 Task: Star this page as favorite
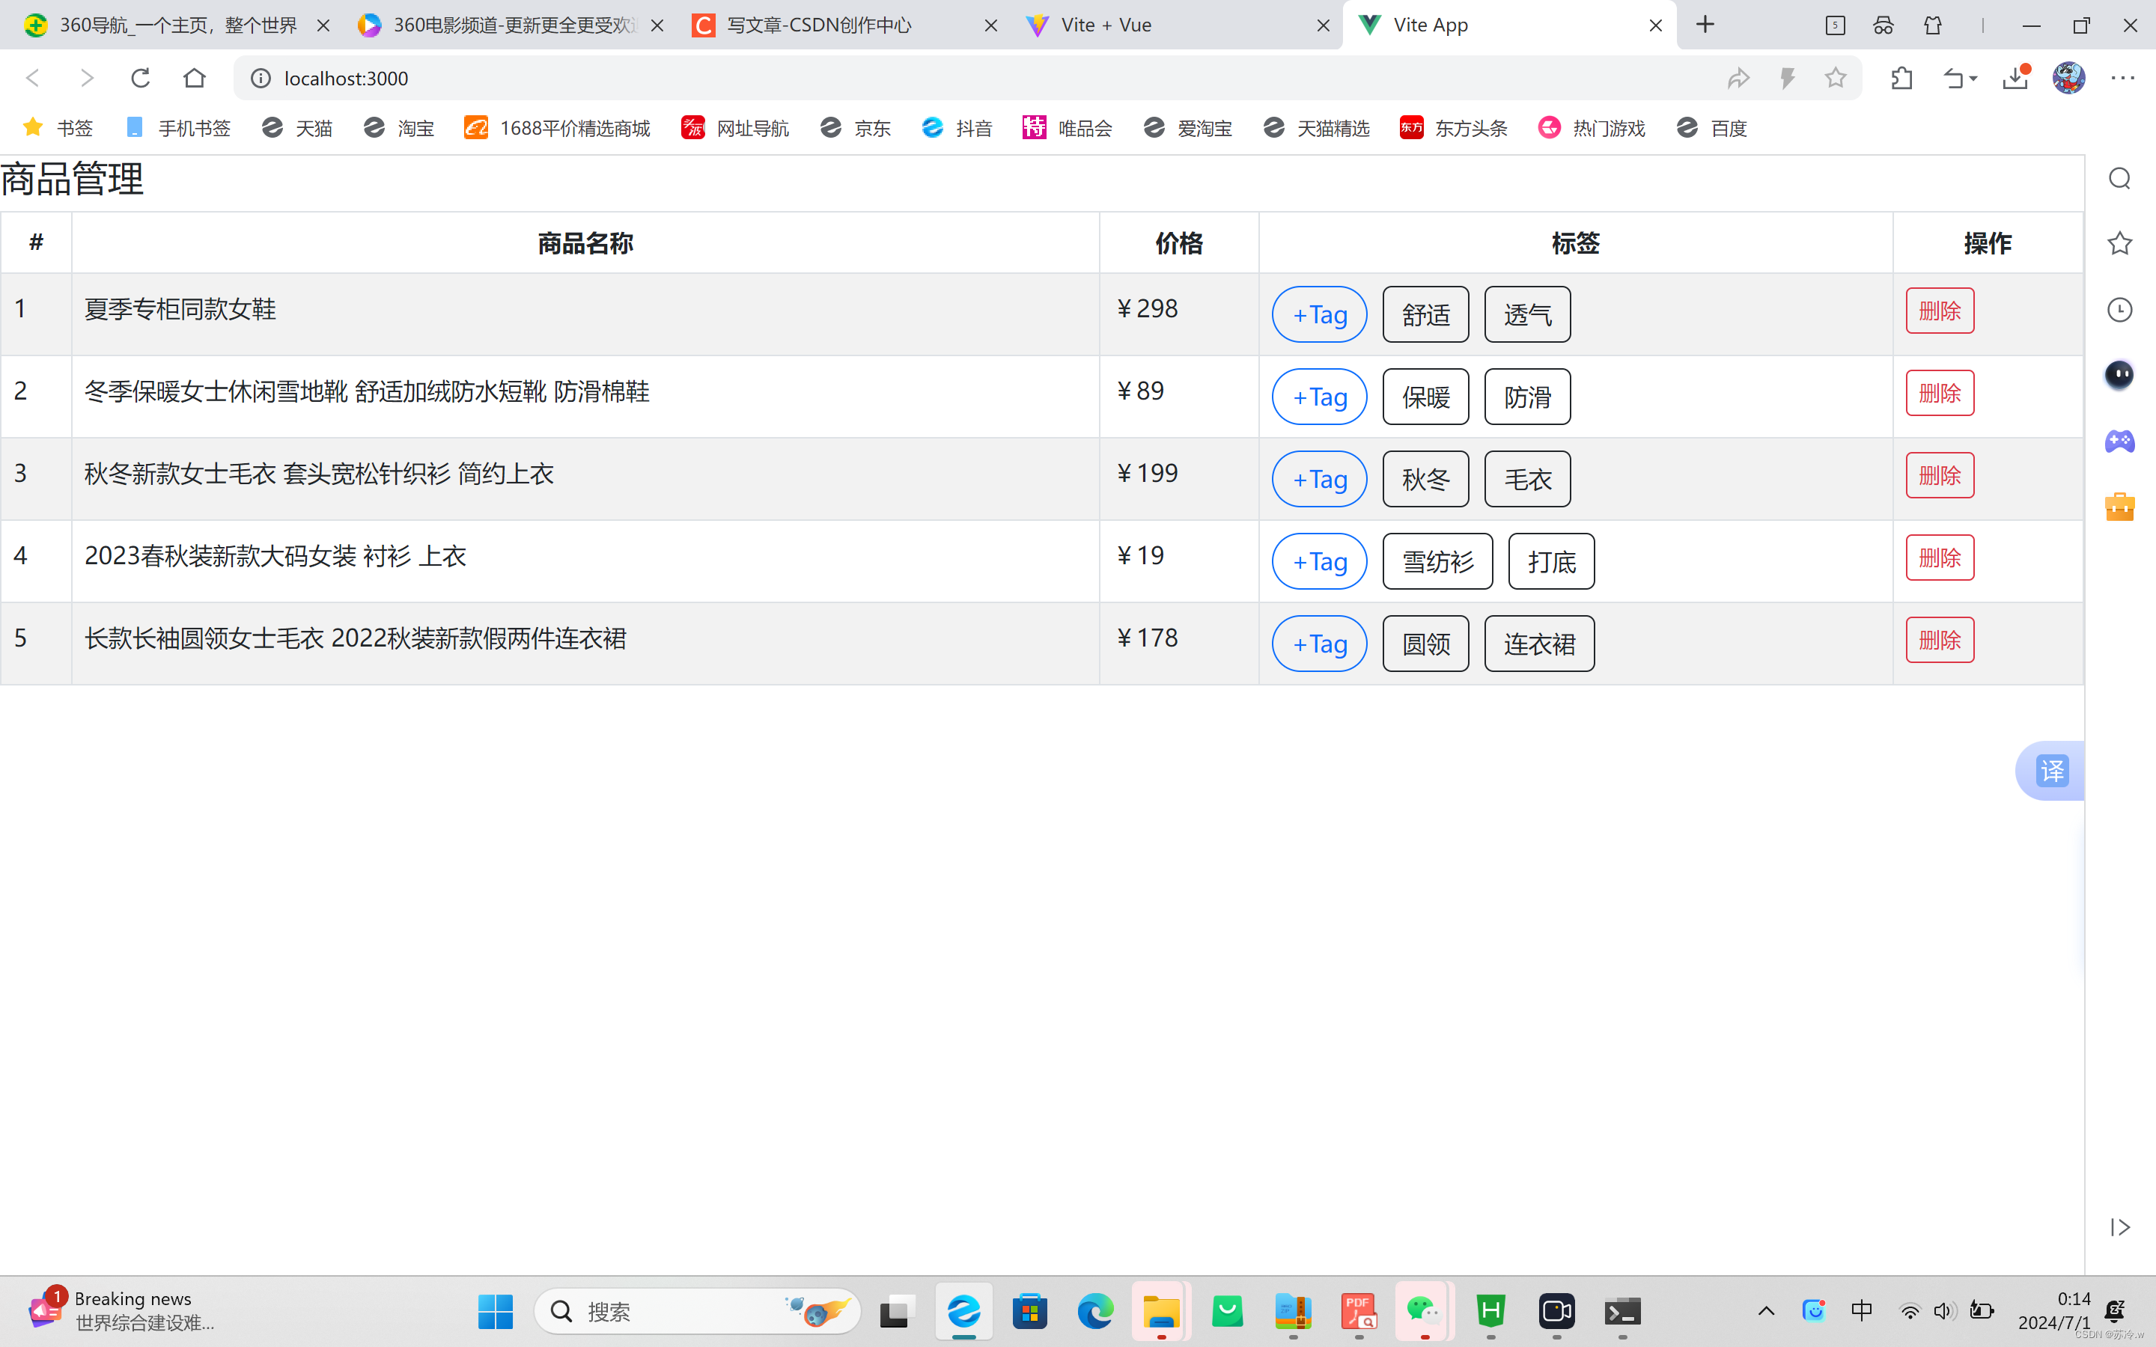pyautogui.click(x=1836, y=79)
